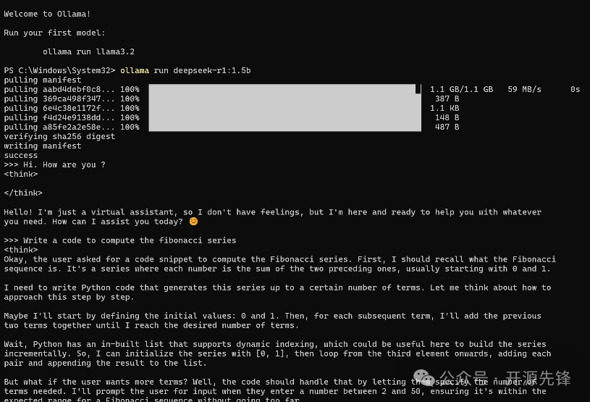Click the 'pulling 369ca498f347... 100%' line
The height and width of the screenshot is (402, 590).
pyautogui.click(x=72, y=99)
